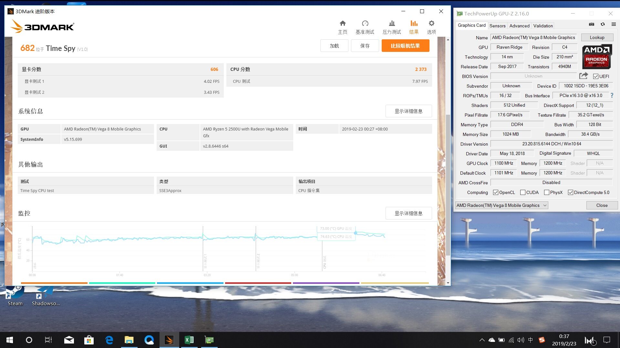Launch Microsoft Edge from taskbar
Viewport: 620px width, 348px height.
point(109,340)
